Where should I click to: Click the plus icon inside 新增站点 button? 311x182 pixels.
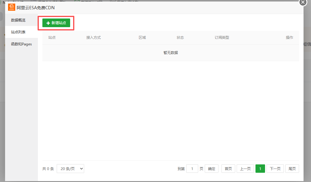[48, 23]
